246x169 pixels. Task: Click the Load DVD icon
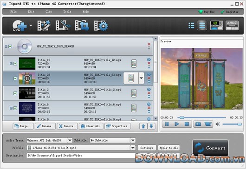tap(19, 26)
